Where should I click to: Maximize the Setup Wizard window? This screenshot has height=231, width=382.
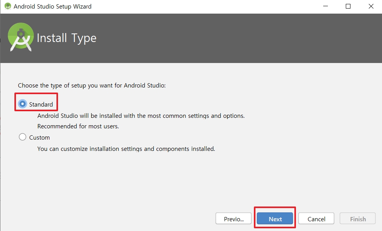click(x=348, y=6)
